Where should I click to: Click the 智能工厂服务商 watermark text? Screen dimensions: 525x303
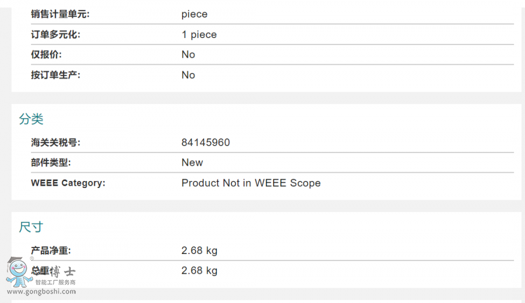56,282
